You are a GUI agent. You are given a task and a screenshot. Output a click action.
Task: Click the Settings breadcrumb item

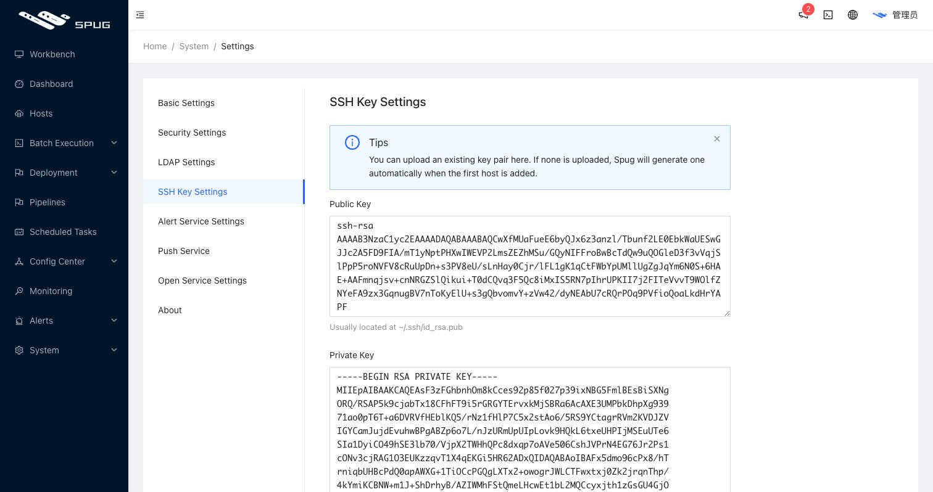[238, 46]
